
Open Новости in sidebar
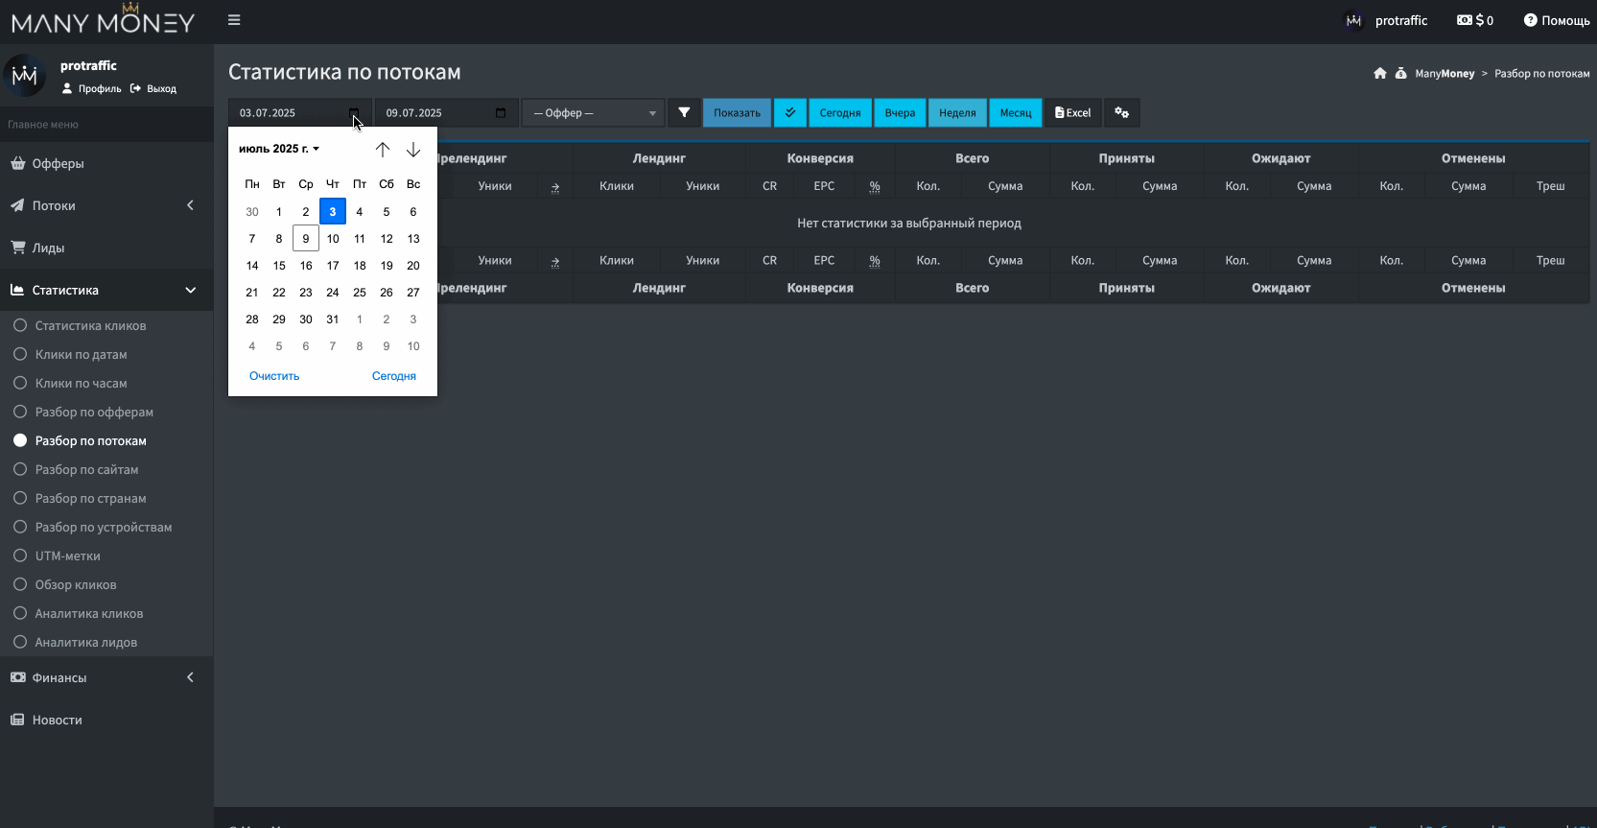click(106, 720)
